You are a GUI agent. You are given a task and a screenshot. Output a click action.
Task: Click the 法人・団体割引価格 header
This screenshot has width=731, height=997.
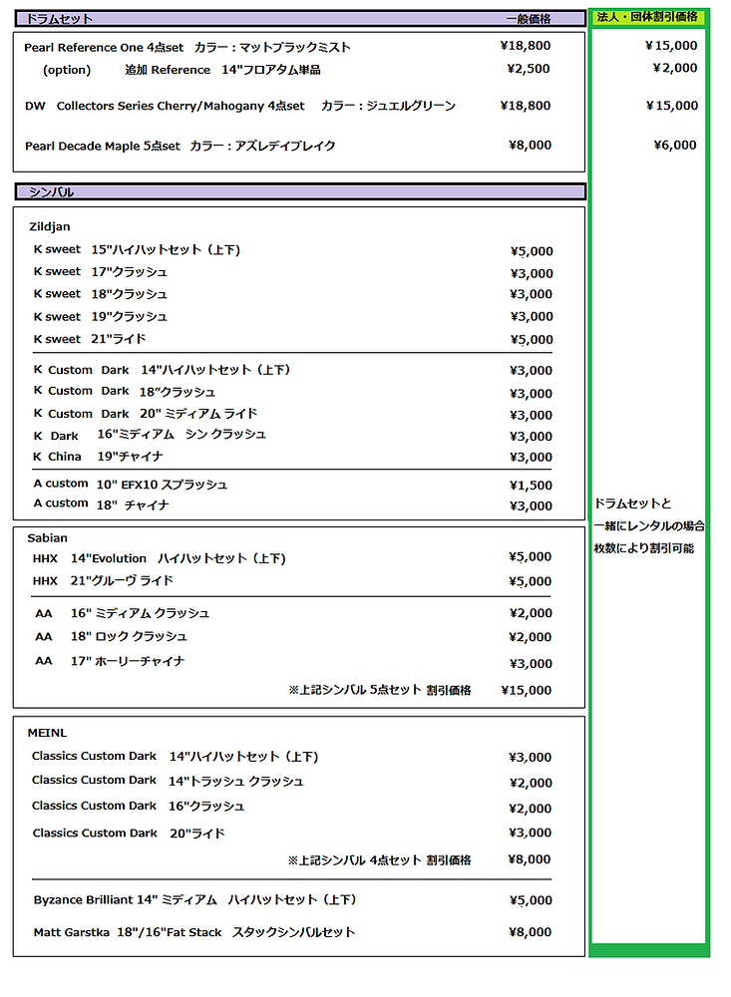point(647,17)
